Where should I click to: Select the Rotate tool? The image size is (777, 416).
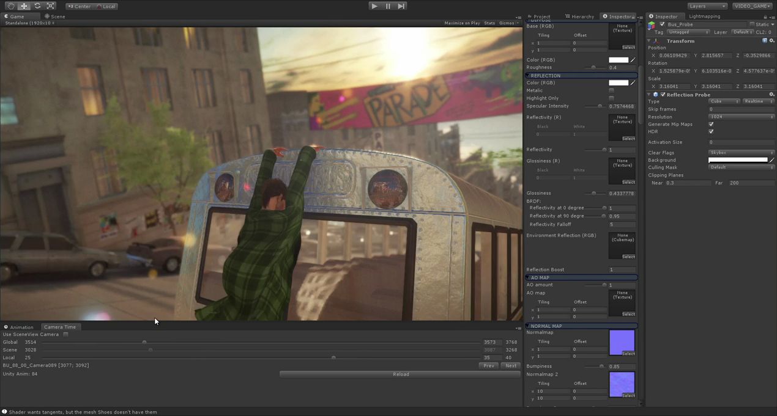pos(37,6)
